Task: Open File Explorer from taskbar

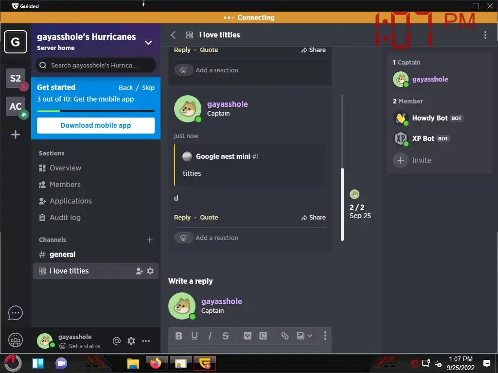Action: coord(133,363)
